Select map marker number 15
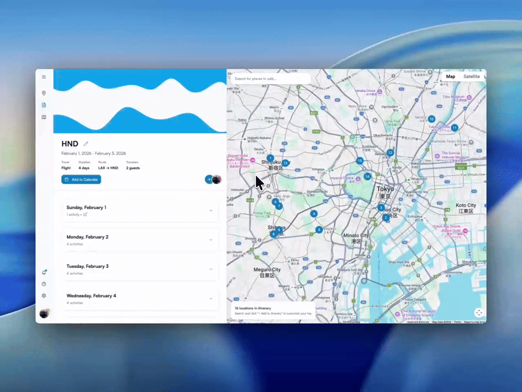522x392 pixels. pos(359,161)
